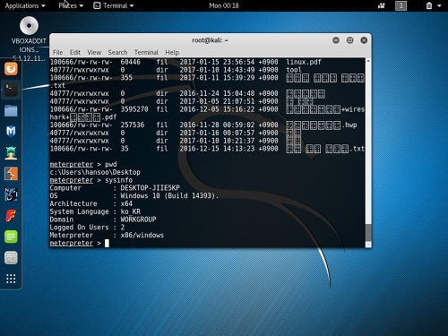Viewport: 448px width, 336px height.
Task: Launch Metasploit framework from dock
Action: (11, 132)
